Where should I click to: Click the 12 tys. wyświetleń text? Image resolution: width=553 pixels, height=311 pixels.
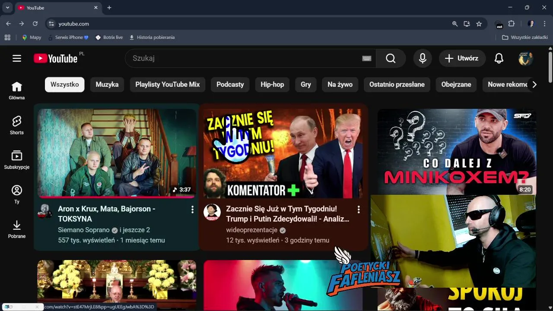pyautogui.click(x=253, y=240)
